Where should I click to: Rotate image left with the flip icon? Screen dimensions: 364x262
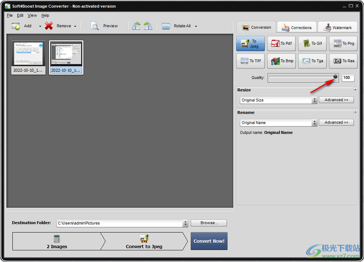pos(136,26)
